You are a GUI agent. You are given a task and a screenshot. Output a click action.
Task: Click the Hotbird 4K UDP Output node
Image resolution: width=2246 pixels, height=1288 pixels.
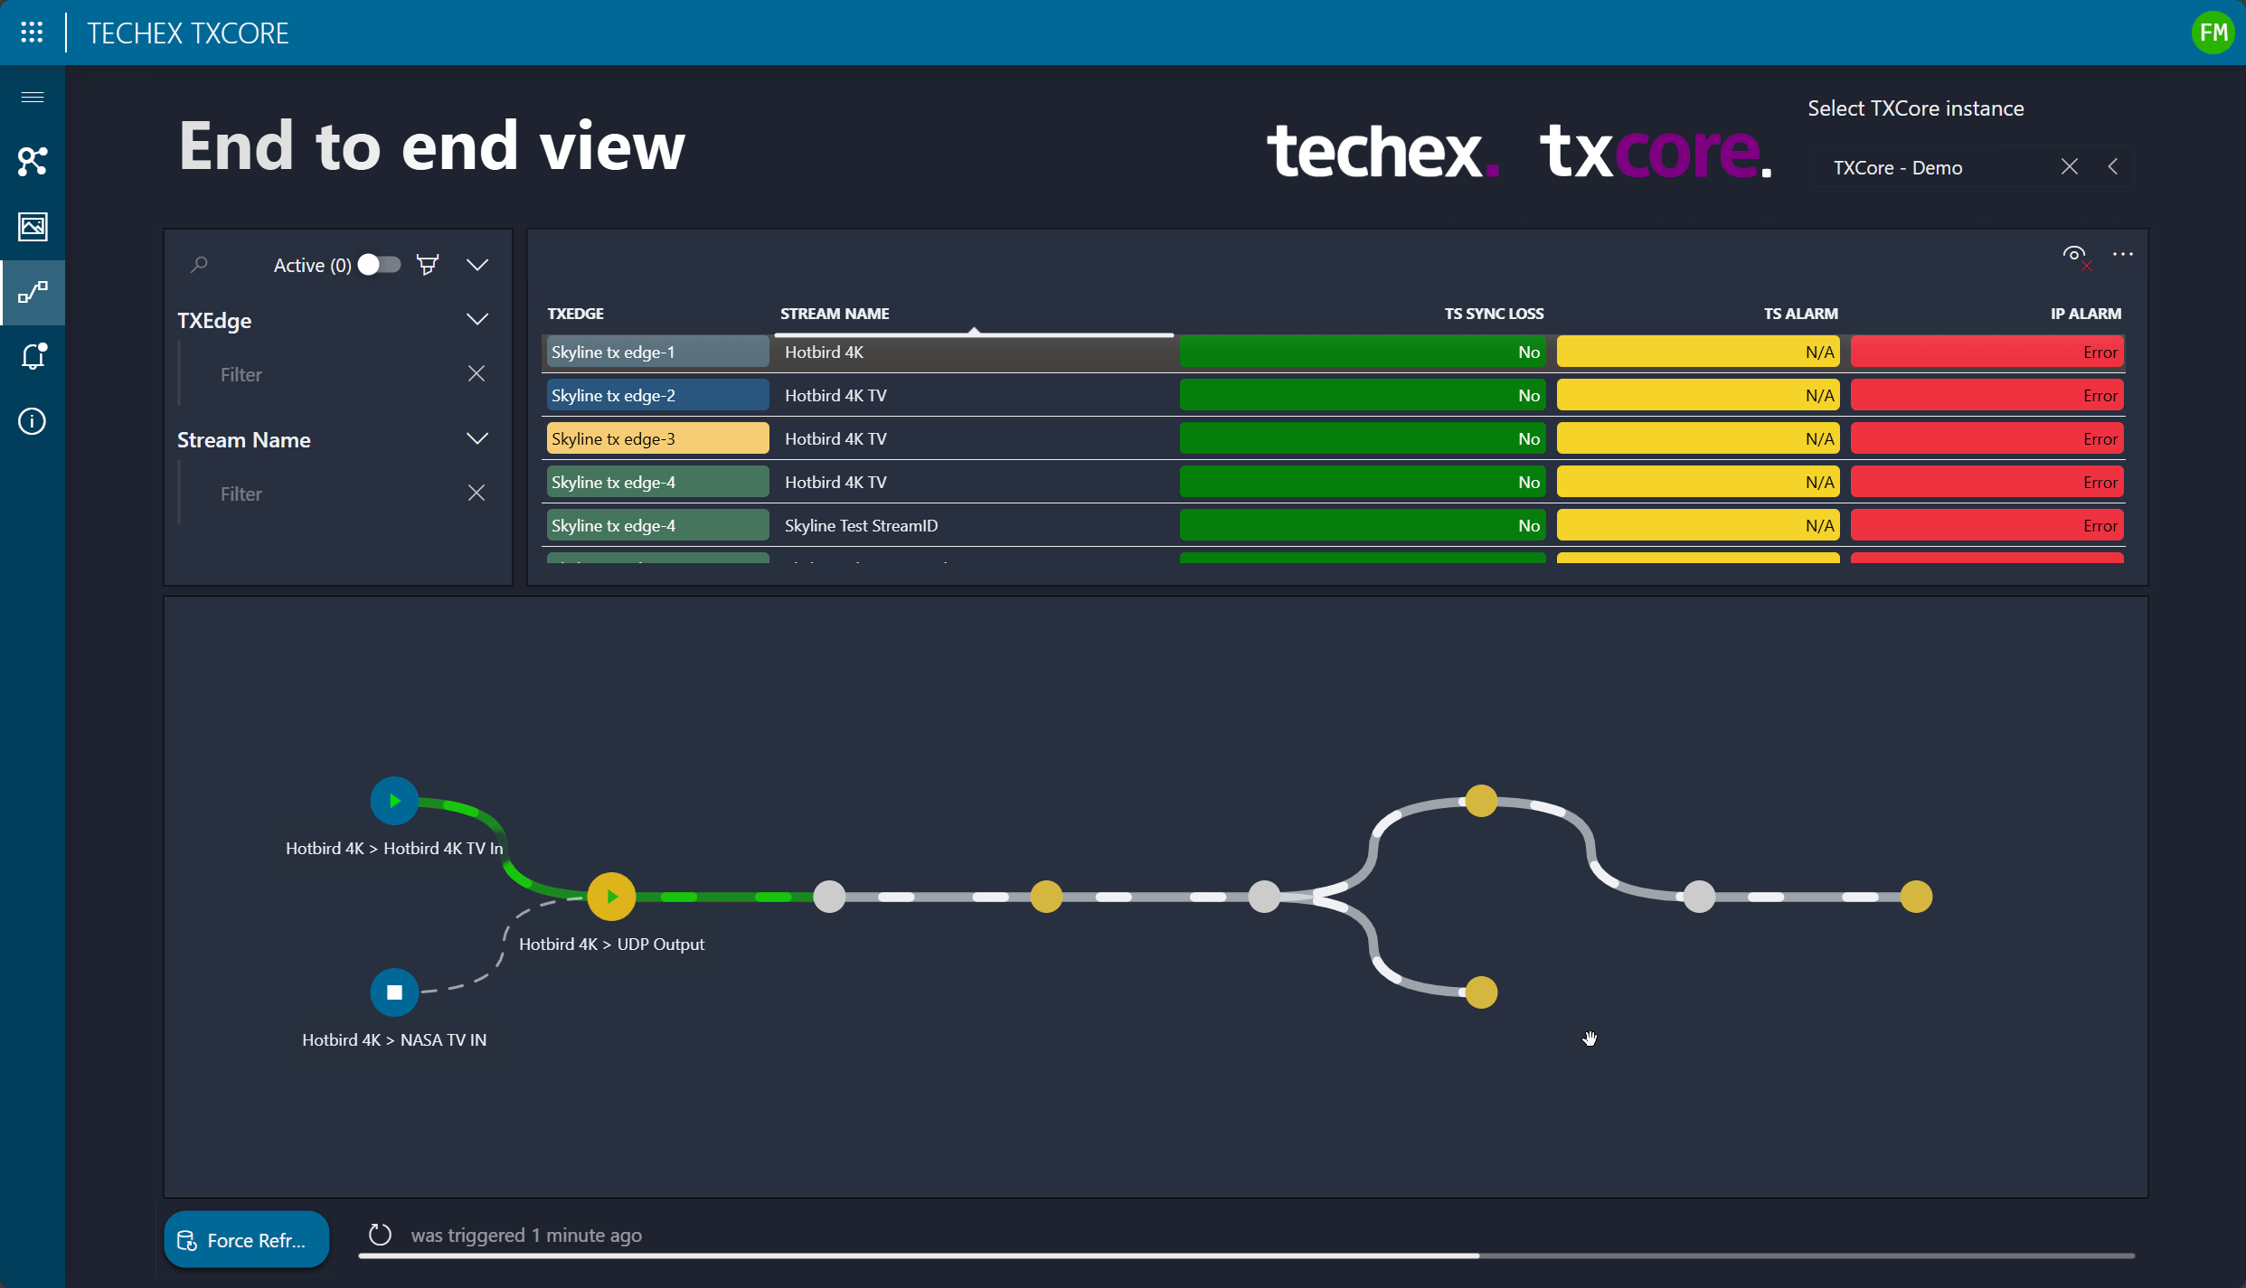(x=611, y=897)
